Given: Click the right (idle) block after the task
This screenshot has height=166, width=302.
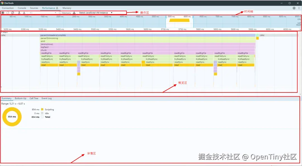Looking at the screenshot, I should pyautogui.click(x=278, y=35).
